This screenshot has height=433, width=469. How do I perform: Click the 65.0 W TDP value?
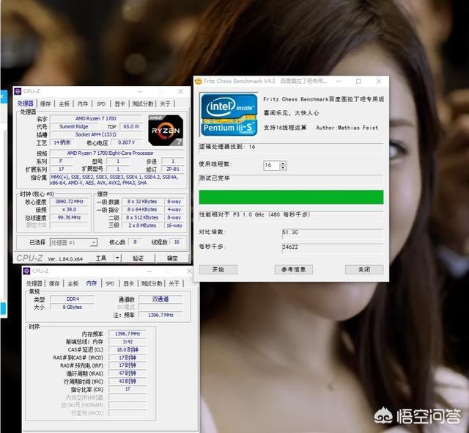(131, 127)
